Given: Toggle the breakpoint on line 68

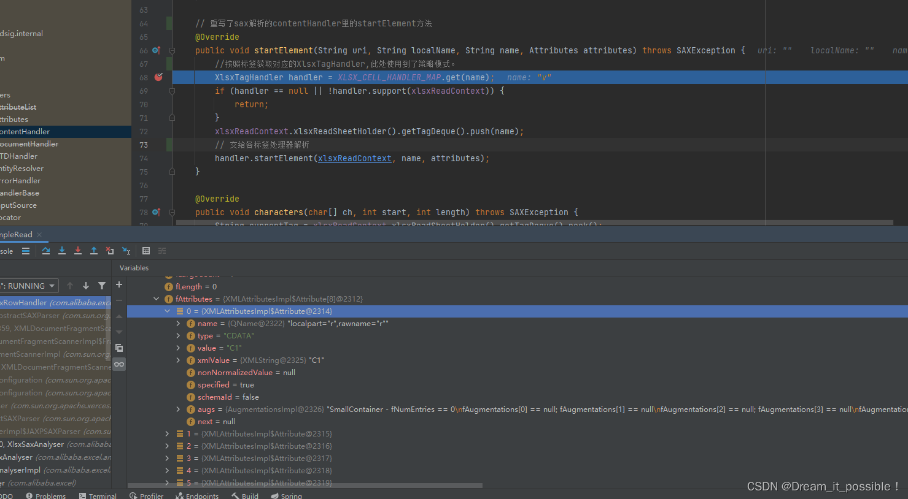Looking at the screenshot, I should (158, 77).
